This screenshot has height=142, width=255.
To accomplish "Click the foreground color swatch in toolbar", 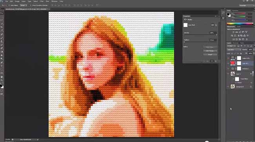I will pyautogui.click(x=1, y=86).
